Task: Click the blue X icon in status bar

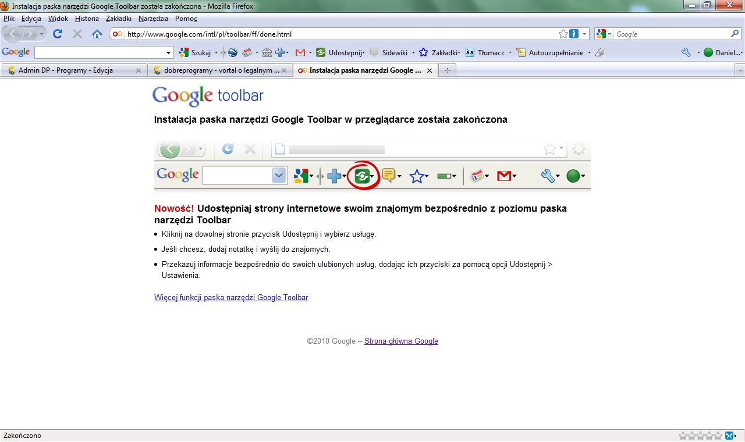Action: 730,435
